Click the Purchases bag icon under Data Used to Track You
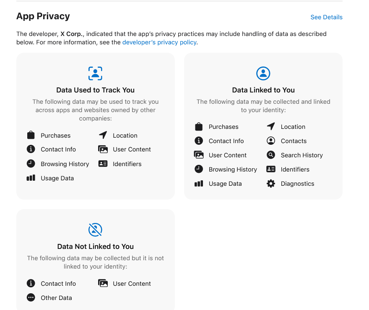 tap(31, 135)
